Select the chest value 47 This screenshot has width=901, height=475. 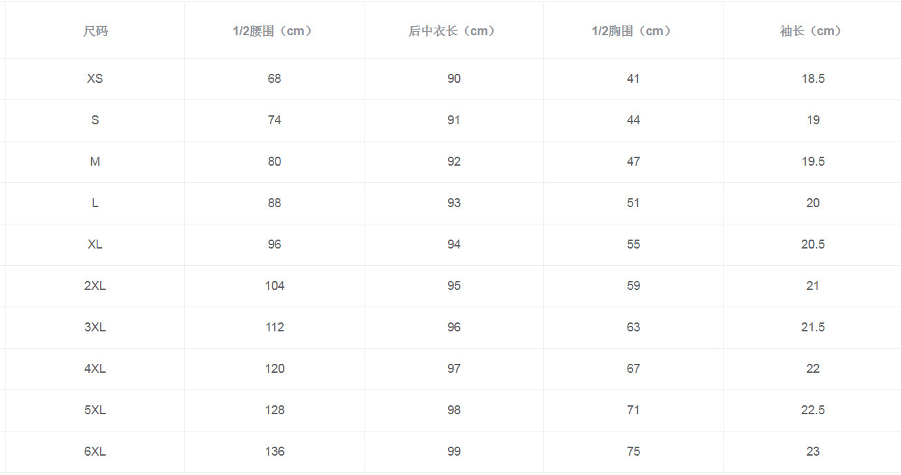633,162
